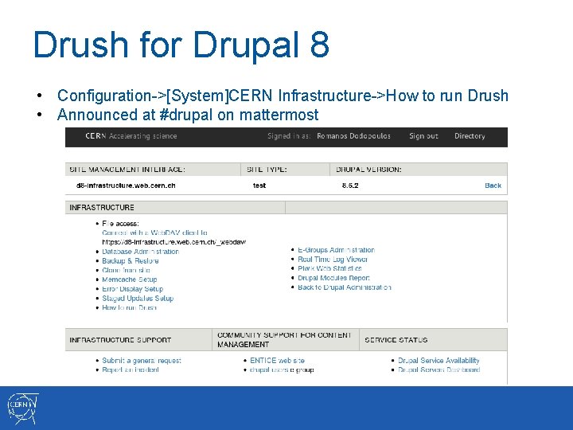Viewport: 573px width, 430px height.
Task: Click the SERVICE STATUS header
Action: pos(396,340)
